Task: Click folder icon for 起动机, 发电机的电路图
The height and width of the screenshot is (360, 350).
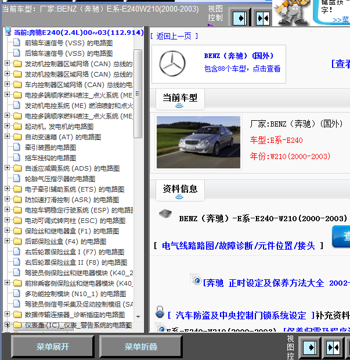Action: (17, 126)
